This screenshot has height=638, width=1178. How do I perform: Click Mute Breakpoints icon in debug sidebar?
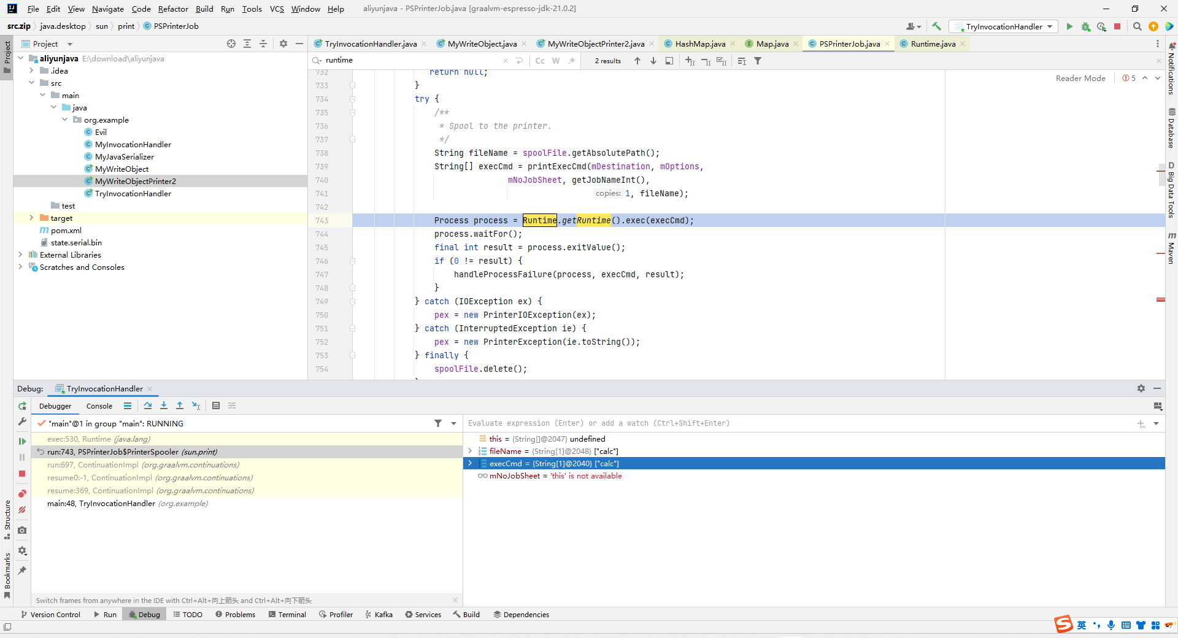[22, 510]
